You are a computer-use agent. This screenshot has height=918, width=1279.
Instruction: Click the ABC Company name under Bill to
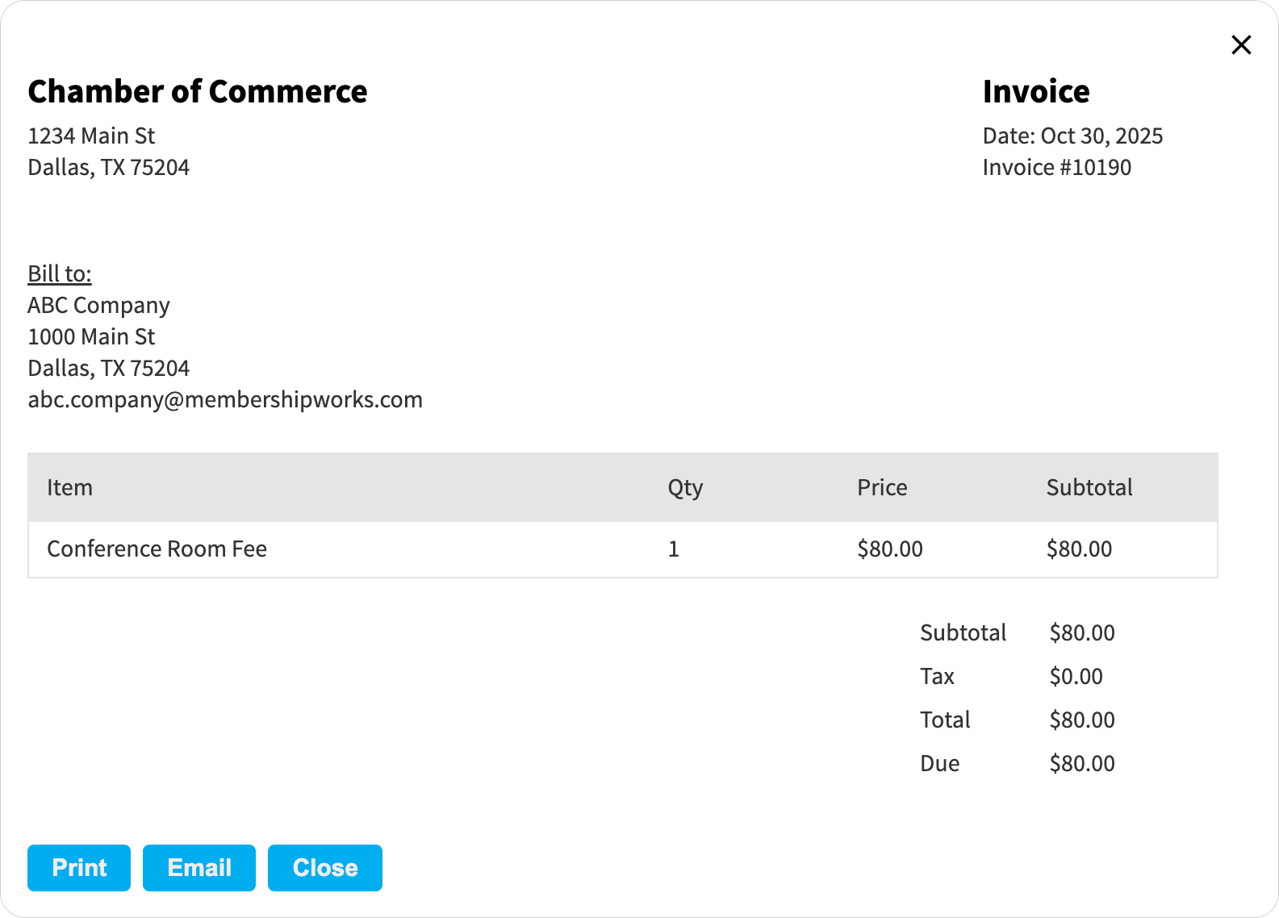[99, 306]
